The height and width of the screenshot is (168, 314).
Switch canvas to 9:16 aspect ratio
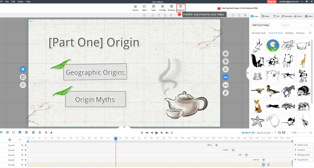click(x=226, y=85)
